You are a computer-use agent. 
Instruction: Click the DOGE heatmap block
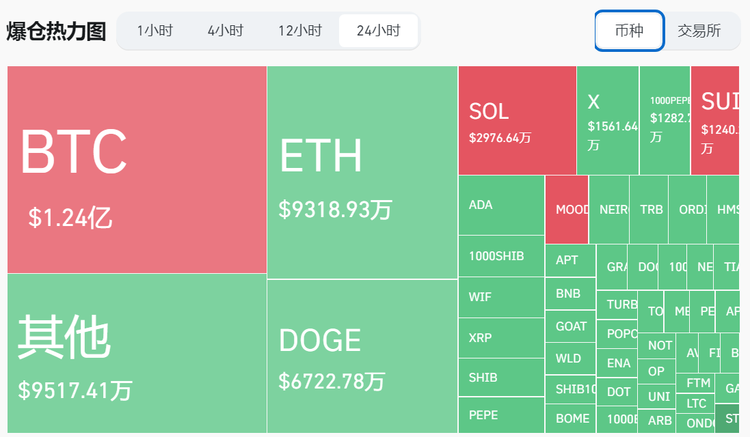pyautogui.click(x=362, y=356)
